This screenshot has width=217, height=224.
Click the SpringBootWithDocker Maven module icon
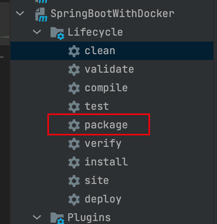(41, 14)
